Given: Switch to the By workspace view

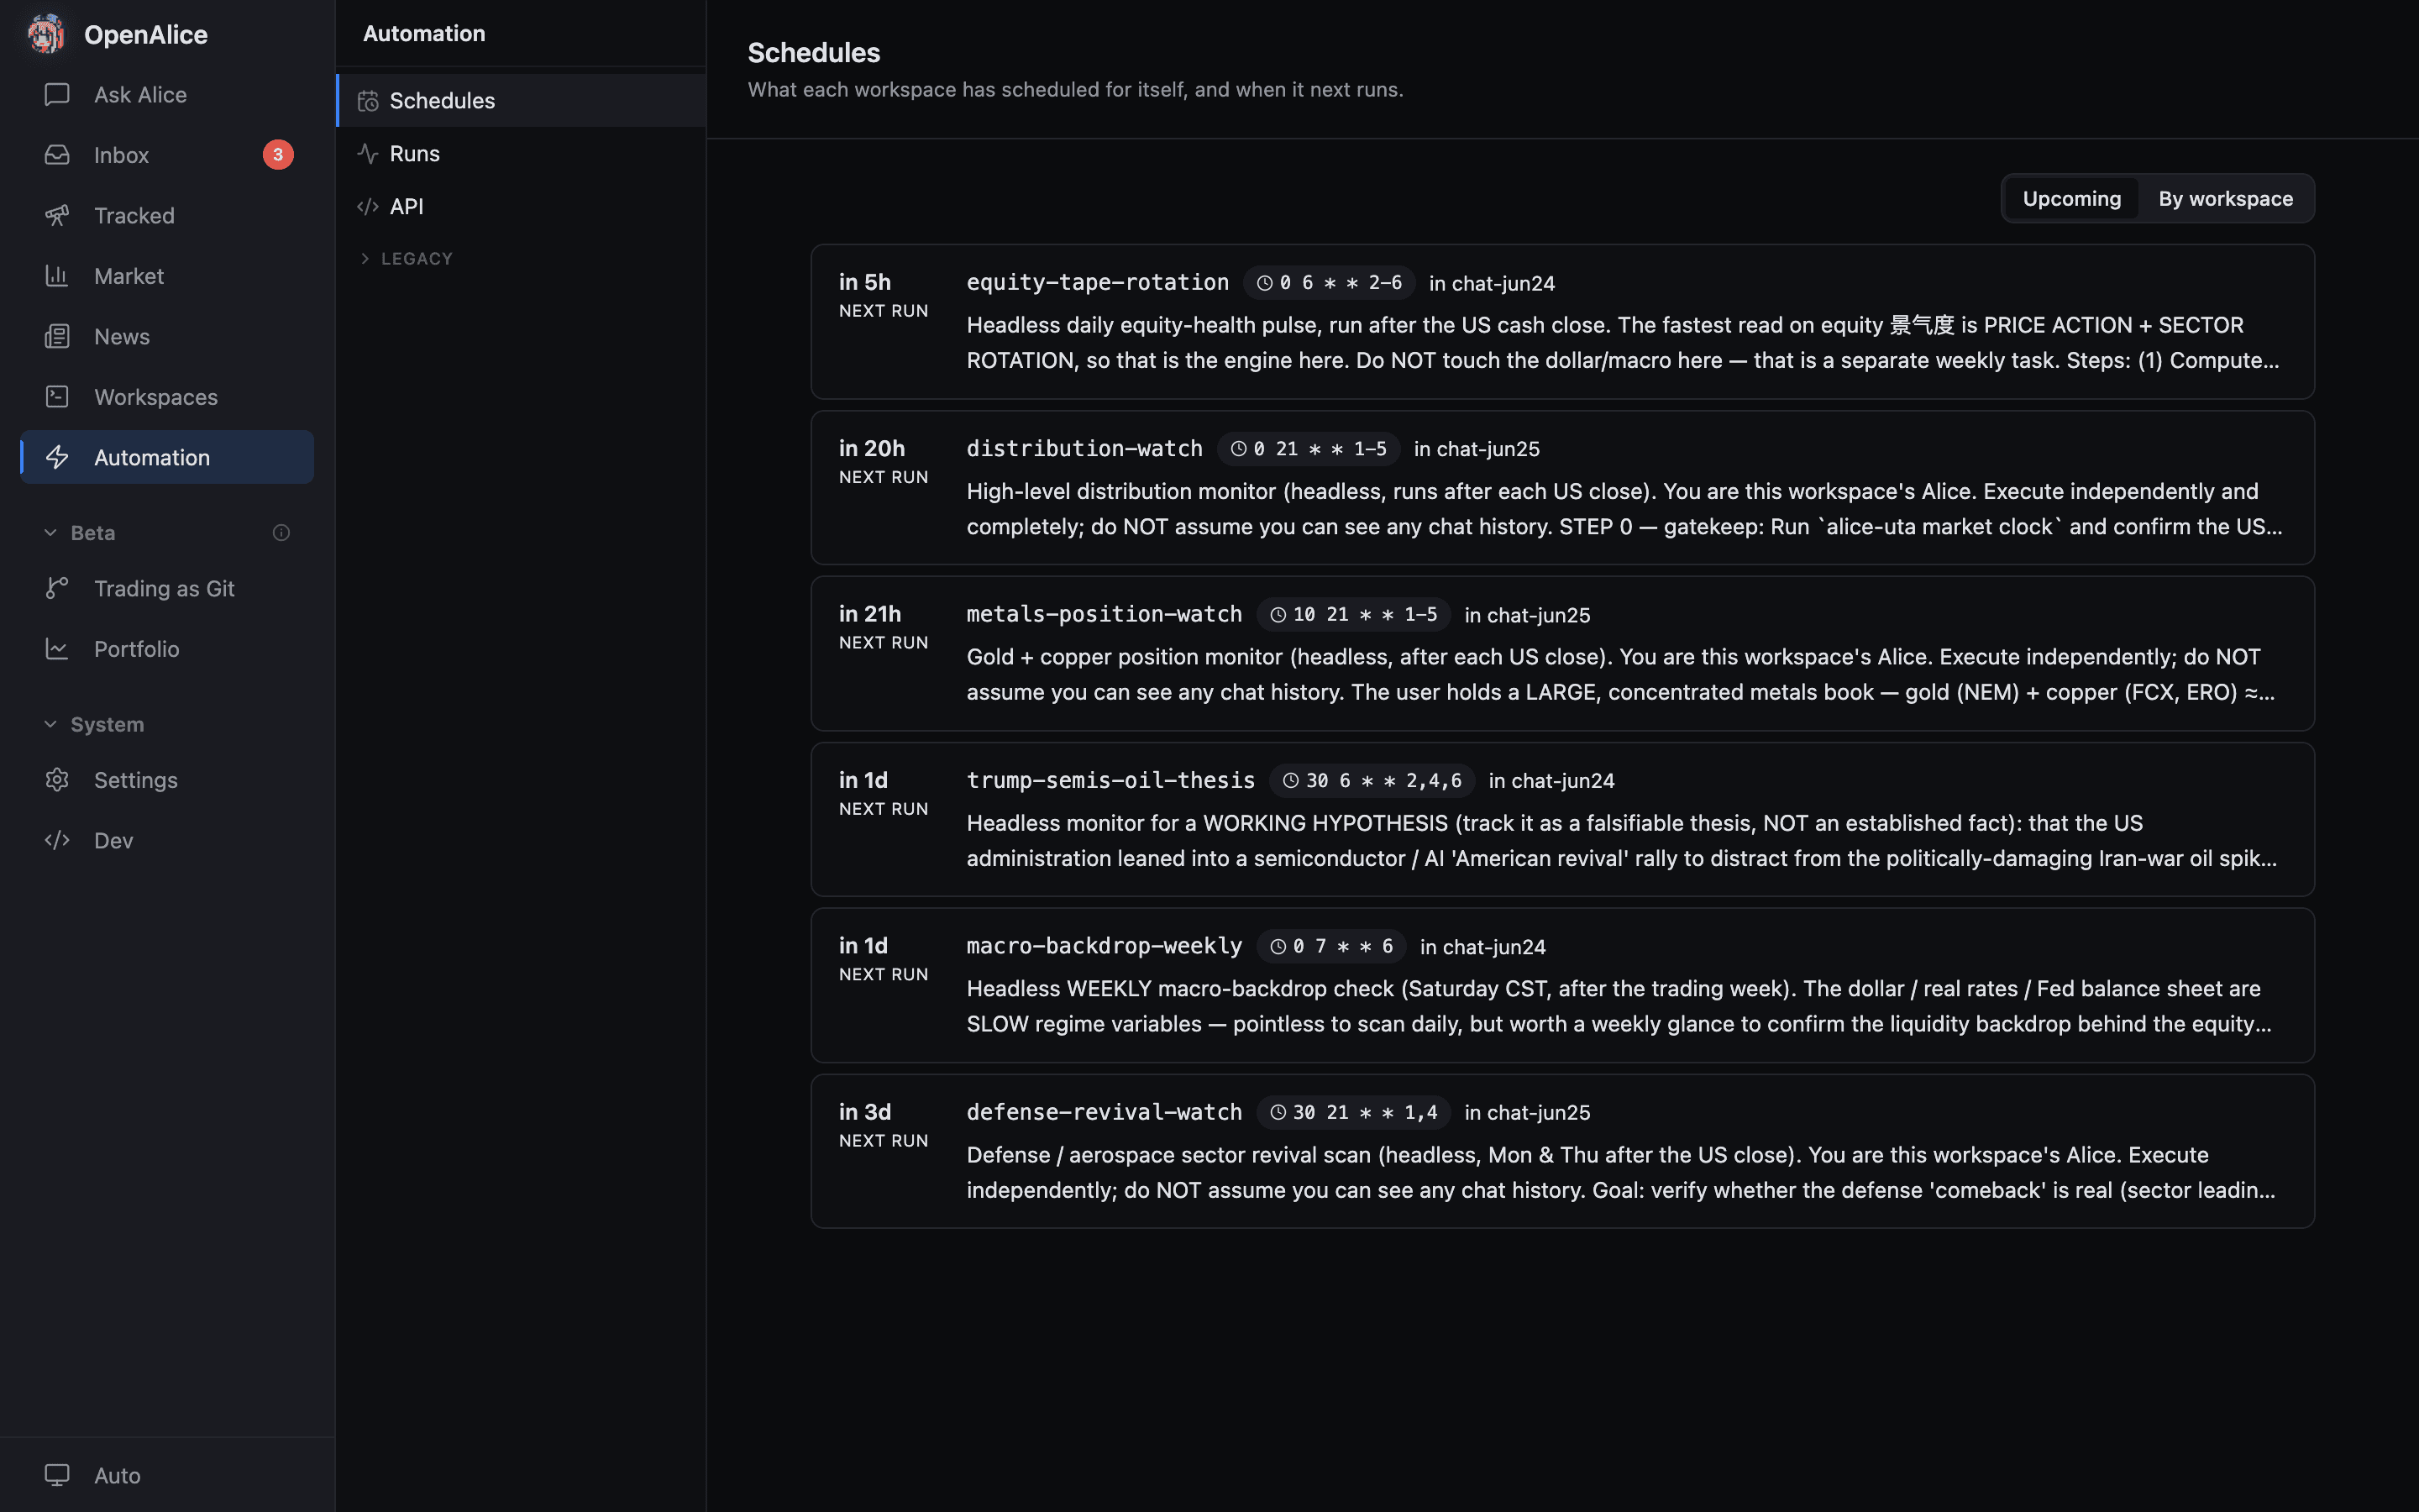Looking at the screenshot, I should pos(2225,198).
